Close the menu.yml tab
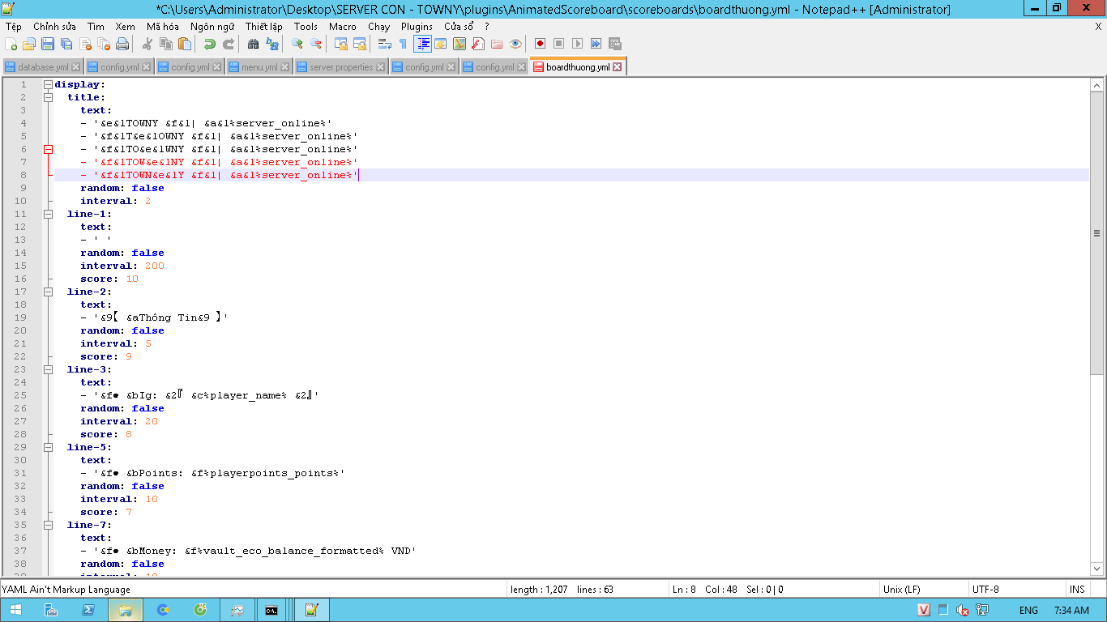This screenshot has height=622, width=1107. point(284,67)
